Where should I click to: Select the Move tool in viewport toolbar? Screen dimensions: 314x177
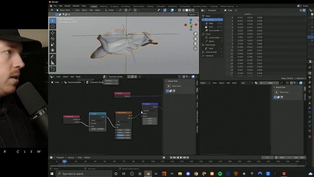tap(52, 33)
